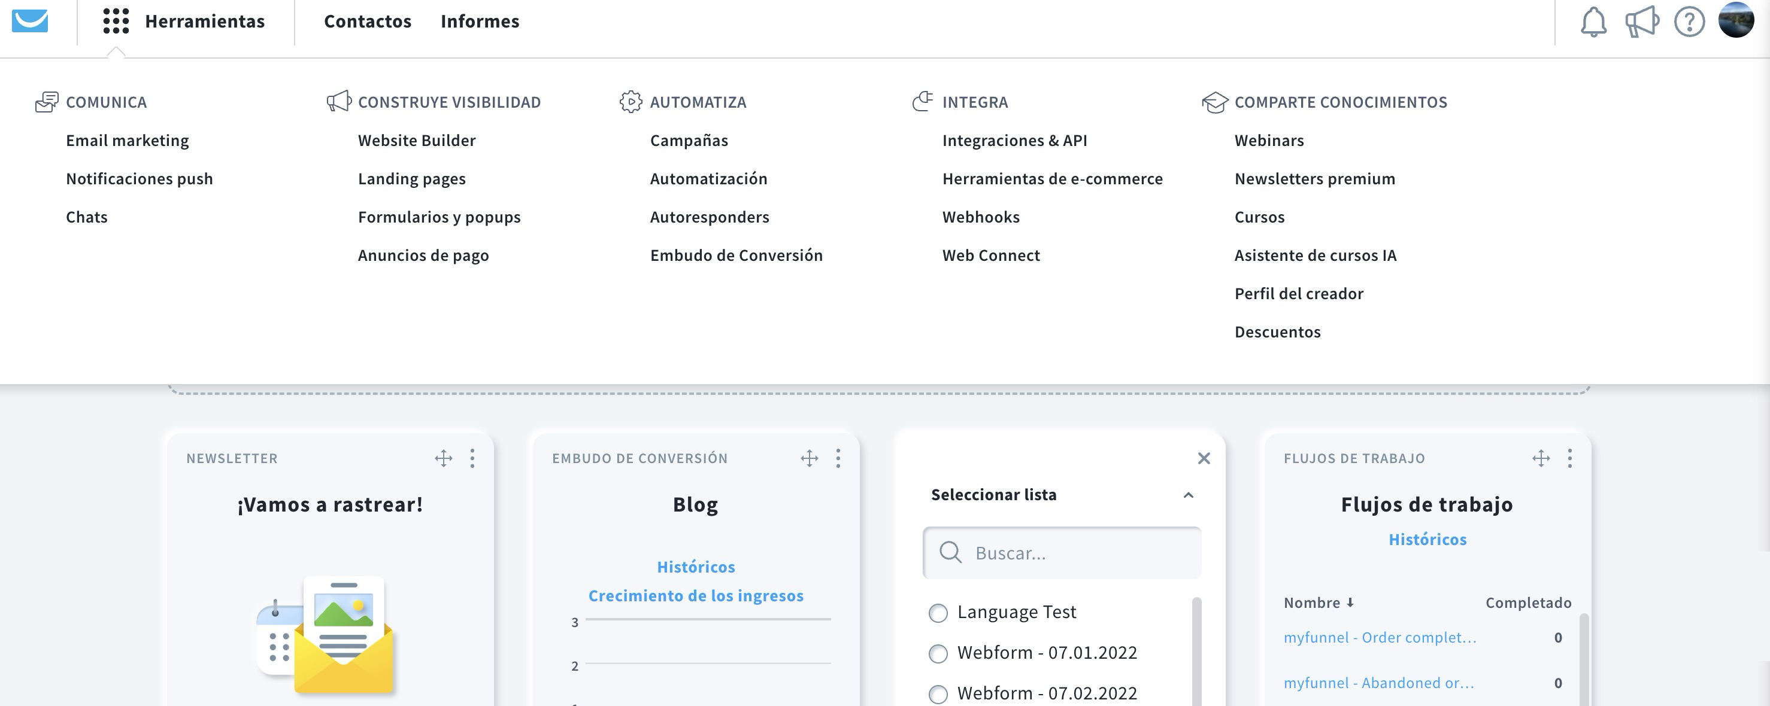Open Asistente de cursos IA
Screen dimensions: 1770x706
pos(1315,255)
